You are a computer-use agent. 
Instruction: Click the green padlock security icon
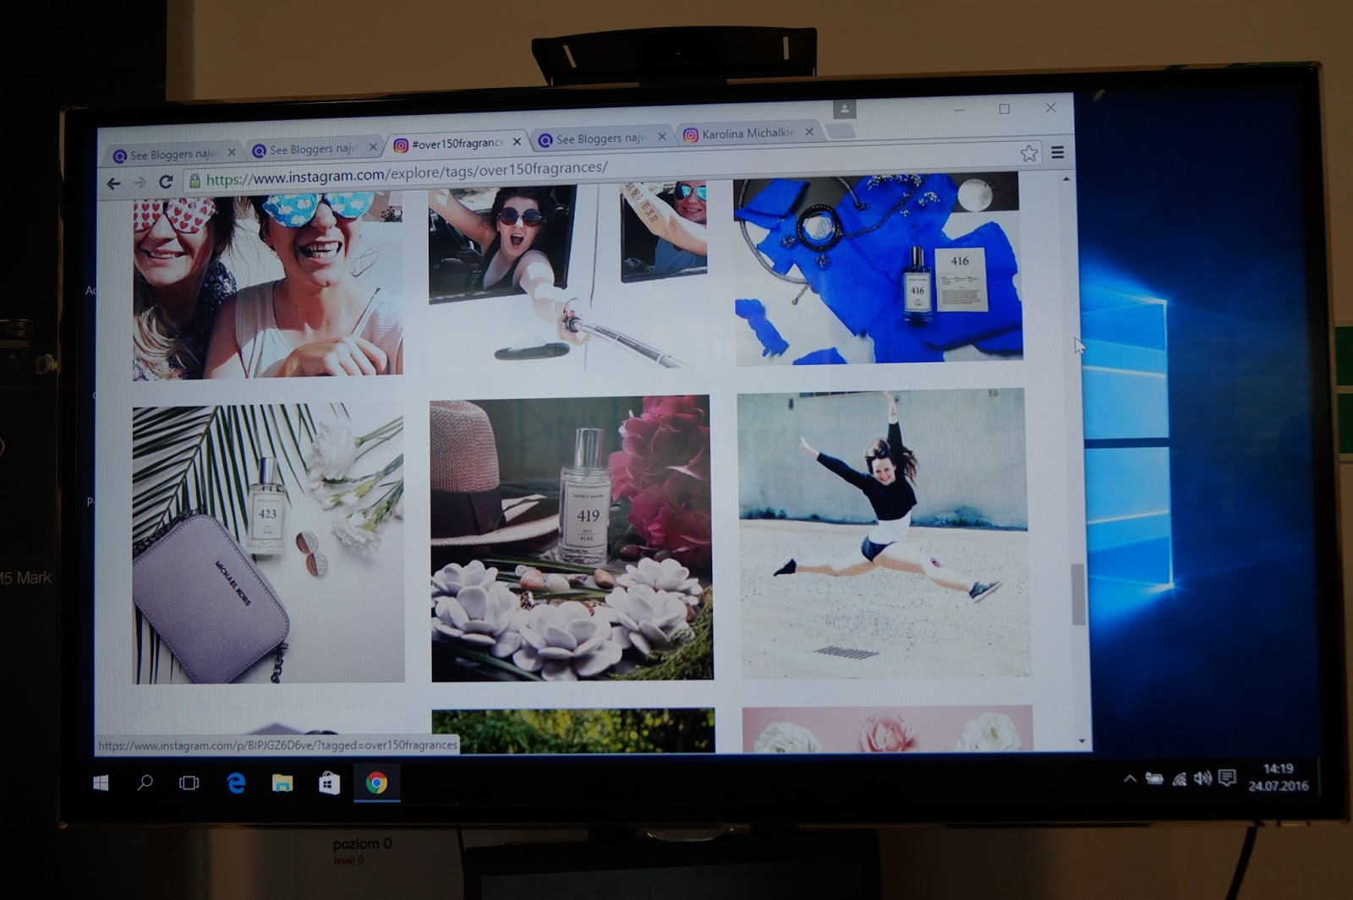194,180
